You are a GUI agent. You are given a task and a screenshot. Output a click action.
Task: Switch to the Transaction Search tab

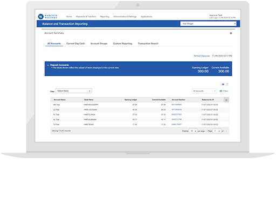pyautogui.click(x=148, y=44)
